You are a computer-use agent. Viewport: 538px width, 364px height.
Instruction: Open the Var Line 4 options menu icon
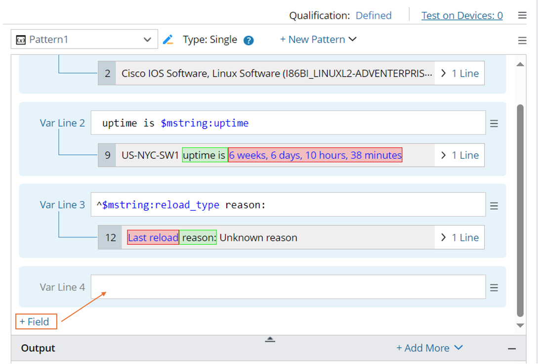(494, 288)
